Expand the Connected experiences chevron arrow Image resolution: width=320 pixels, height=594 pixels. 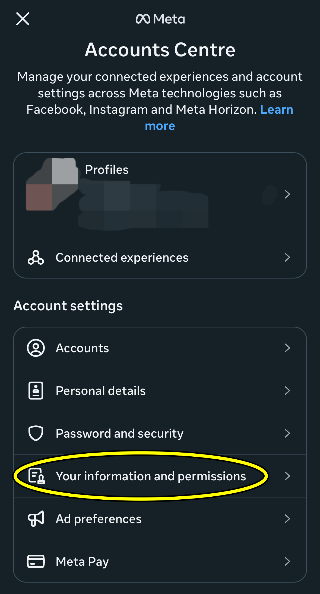click(287, 257)
